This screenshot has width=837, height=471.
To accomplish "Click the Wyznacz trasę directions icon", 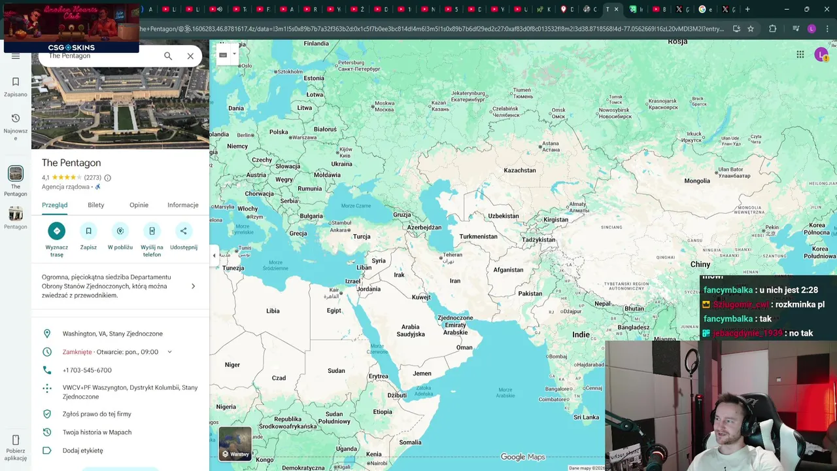I will [57, 231].
